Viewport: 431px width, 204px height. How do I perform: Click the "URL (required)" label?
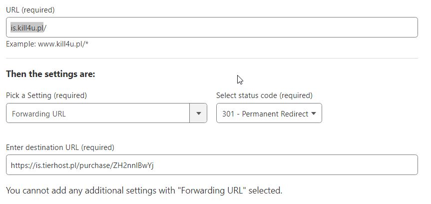(x=30, y=10)
